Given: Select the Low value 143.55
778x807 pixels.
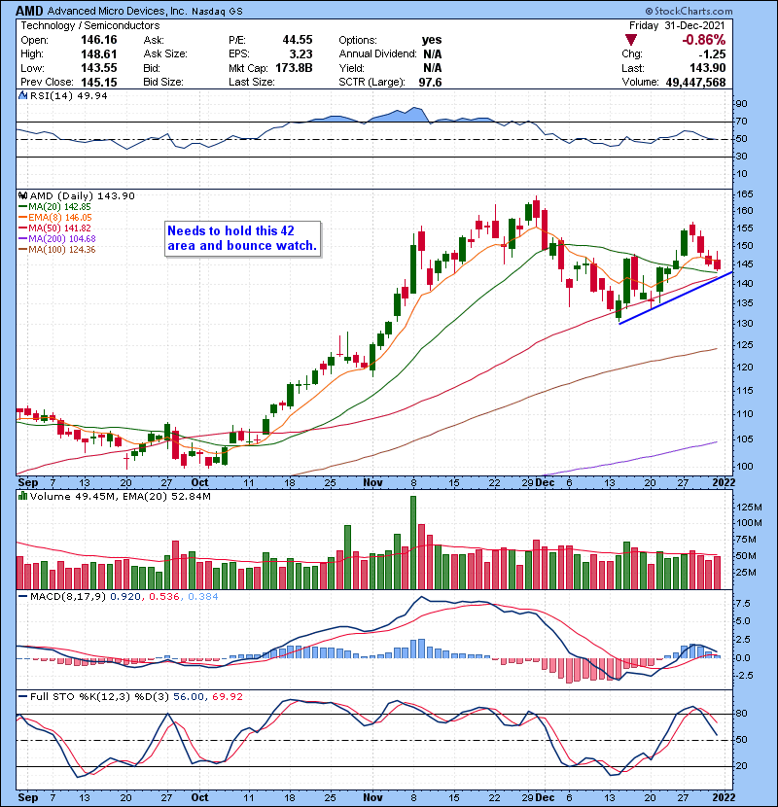Looking at the screenshot, I should tap(99, 68).
